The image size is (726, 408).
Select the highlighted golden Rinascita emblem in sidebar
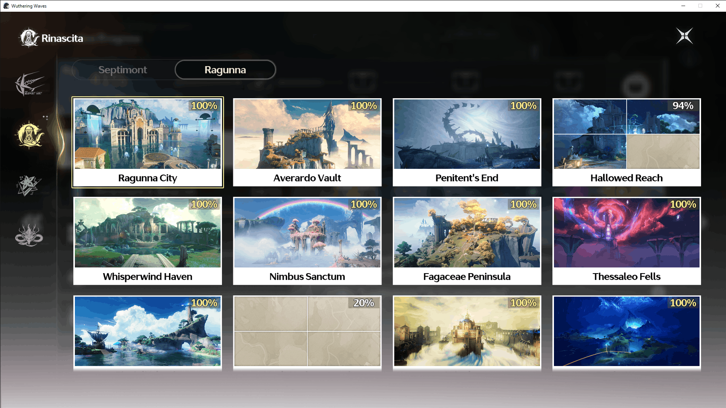click(x=29, y=135)
